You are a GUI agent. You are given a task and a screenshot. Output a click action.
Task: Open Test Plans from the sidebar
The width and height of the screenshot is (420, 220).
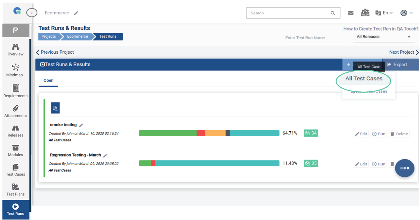pos(15,190)
